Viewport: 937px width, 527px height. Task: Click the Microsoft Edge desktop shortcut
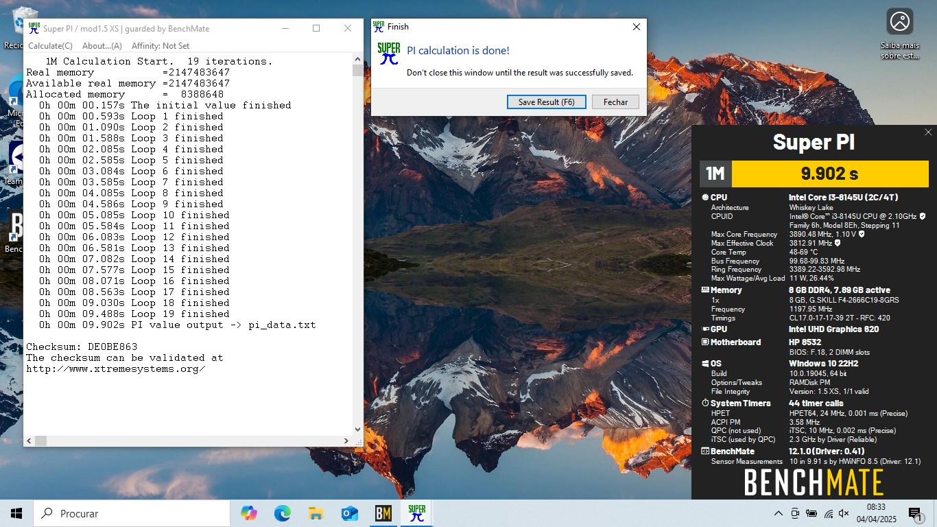coord(15,102)
